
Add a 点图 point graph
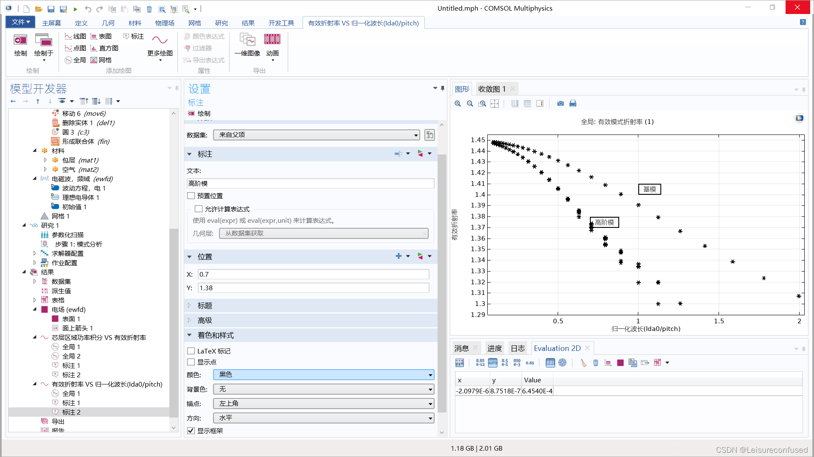click(x=75, y=48)
